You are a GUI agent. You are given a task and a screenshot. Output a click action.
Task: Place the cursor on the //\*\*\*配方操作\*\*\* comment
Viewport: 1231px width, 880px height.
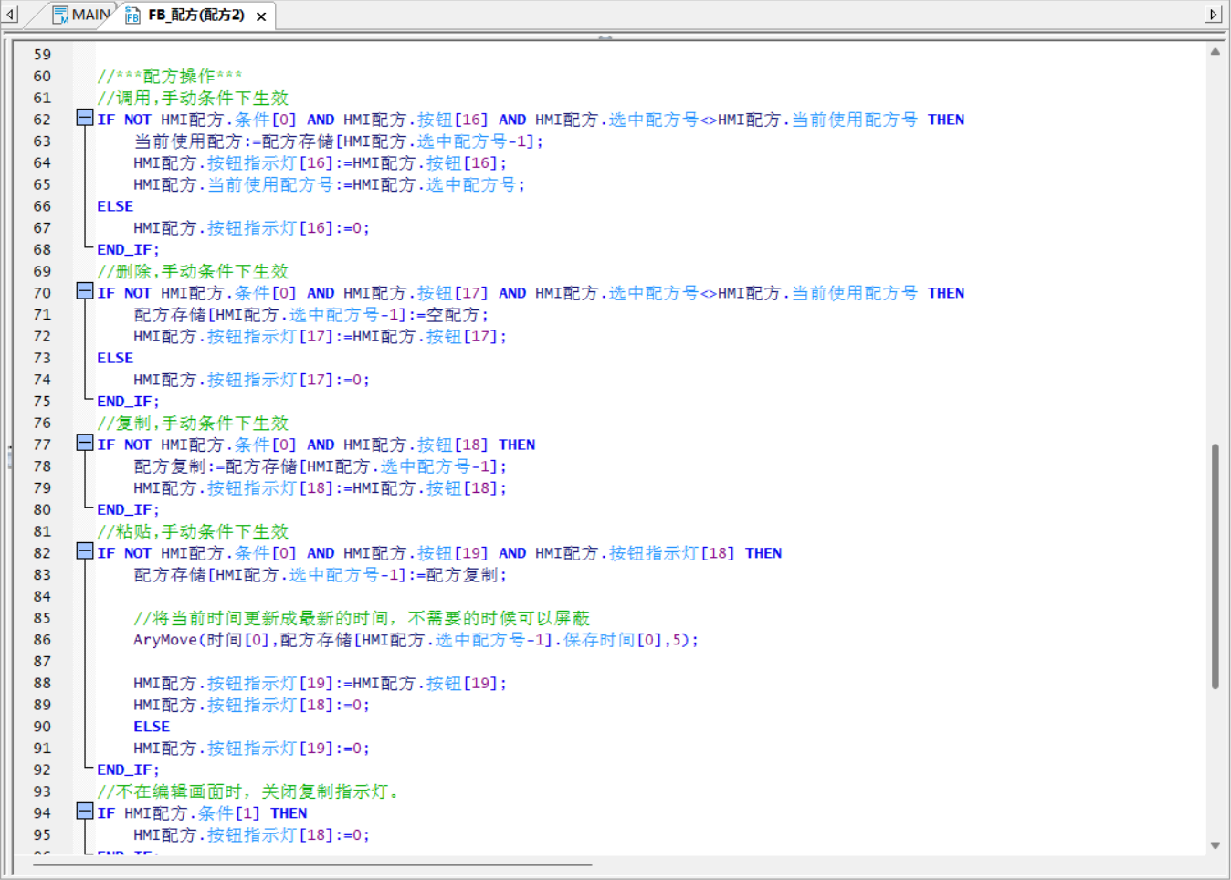coord(170,77)
